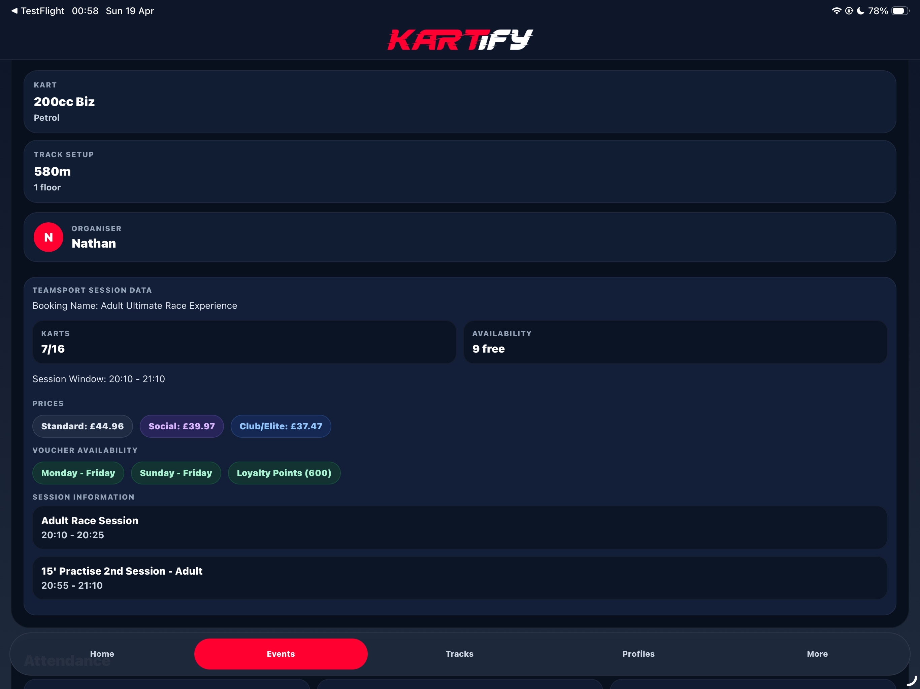Screen dimensions: 920x689
Task: Tap the Karts 7/16 tile
Action: pyautogui.click(x=244, y=342)
